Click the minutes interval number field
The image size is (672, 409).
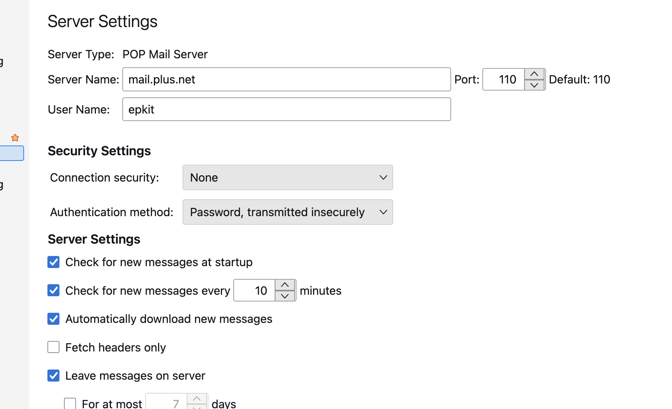coord(255,291)
